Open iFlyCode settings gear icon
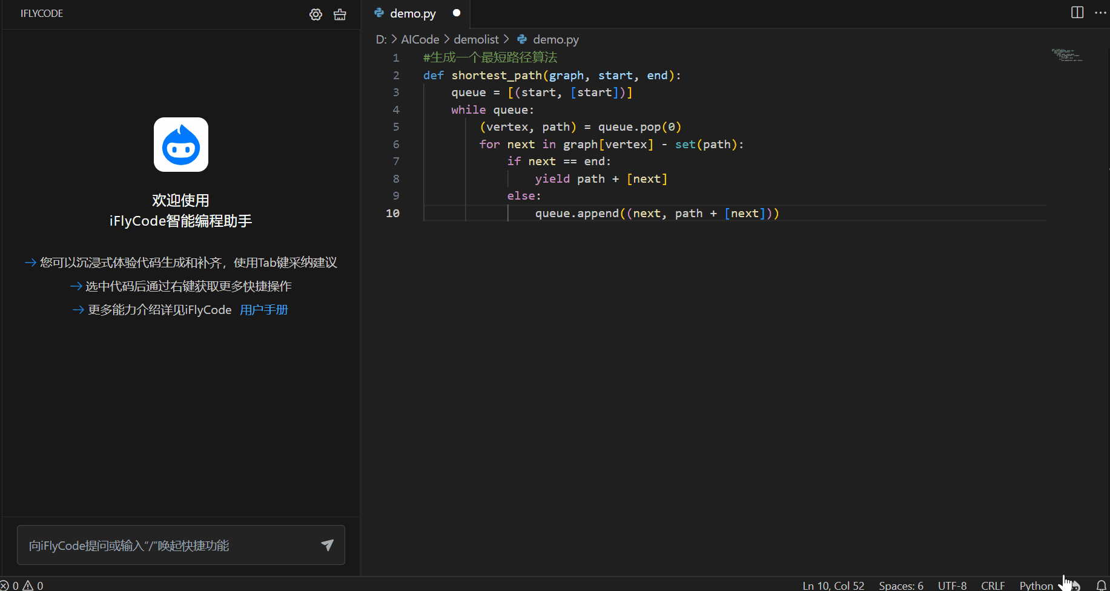The image size is (1110, 591). 315,15
